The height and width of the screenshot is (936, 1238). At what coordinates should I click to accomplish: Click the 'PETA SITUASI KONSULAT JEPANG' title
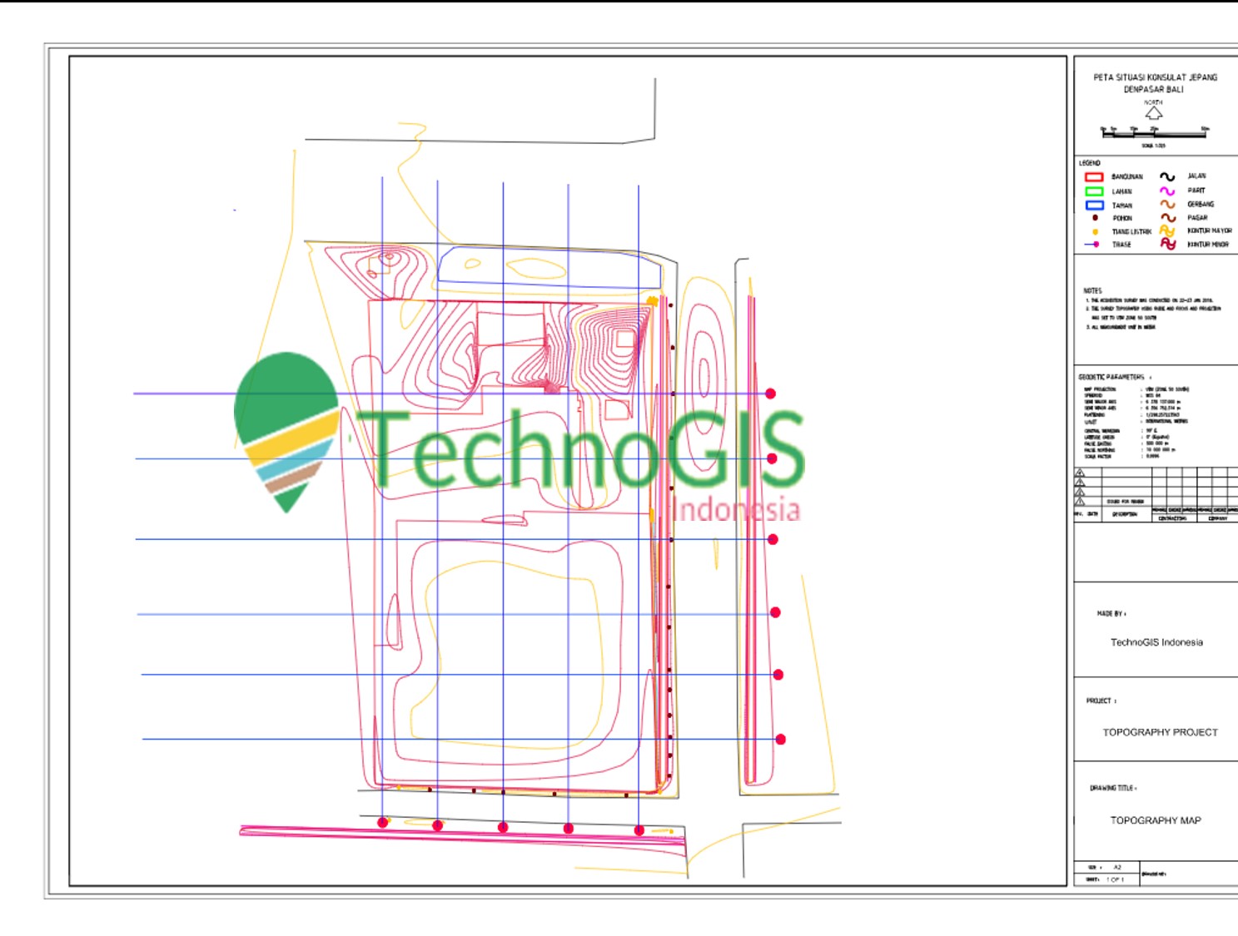(x=1156, y=77)
